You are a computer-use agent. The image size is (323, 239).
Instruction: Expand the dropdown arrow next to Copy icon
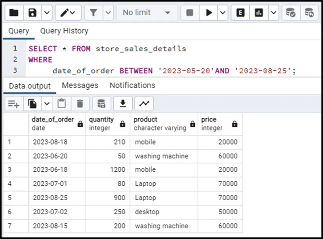pos(47,104)
